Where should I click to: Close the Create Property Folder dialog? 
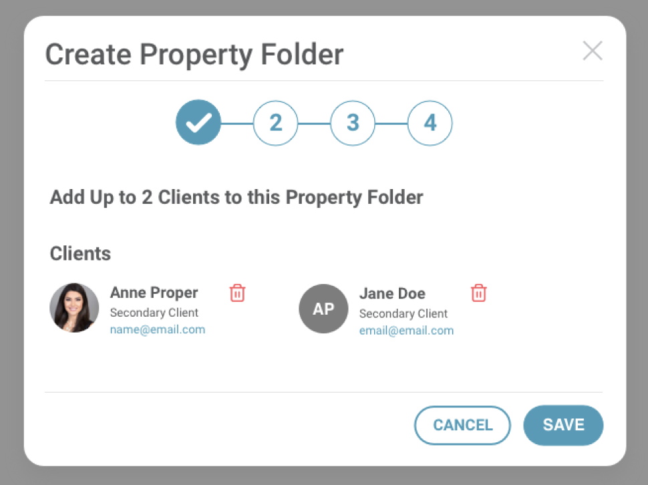coord(592,51)
